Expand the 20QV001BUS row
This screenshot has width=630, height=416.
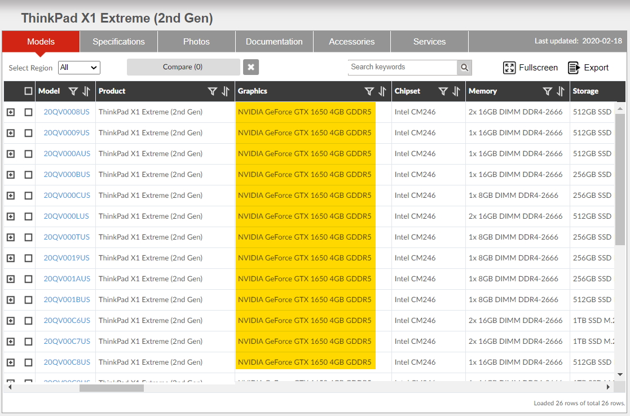pyautogui.click(x=11, y=300)
